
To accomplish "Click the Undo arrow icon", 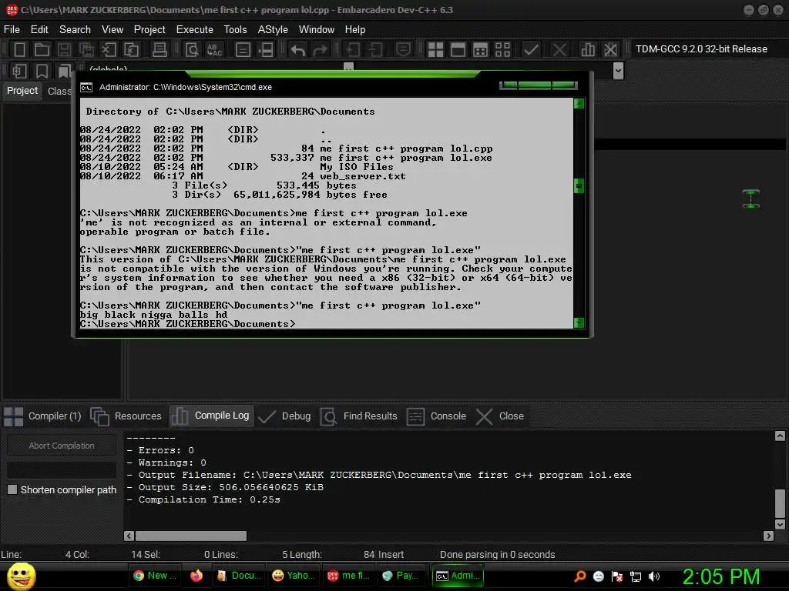I will (298, 50).
